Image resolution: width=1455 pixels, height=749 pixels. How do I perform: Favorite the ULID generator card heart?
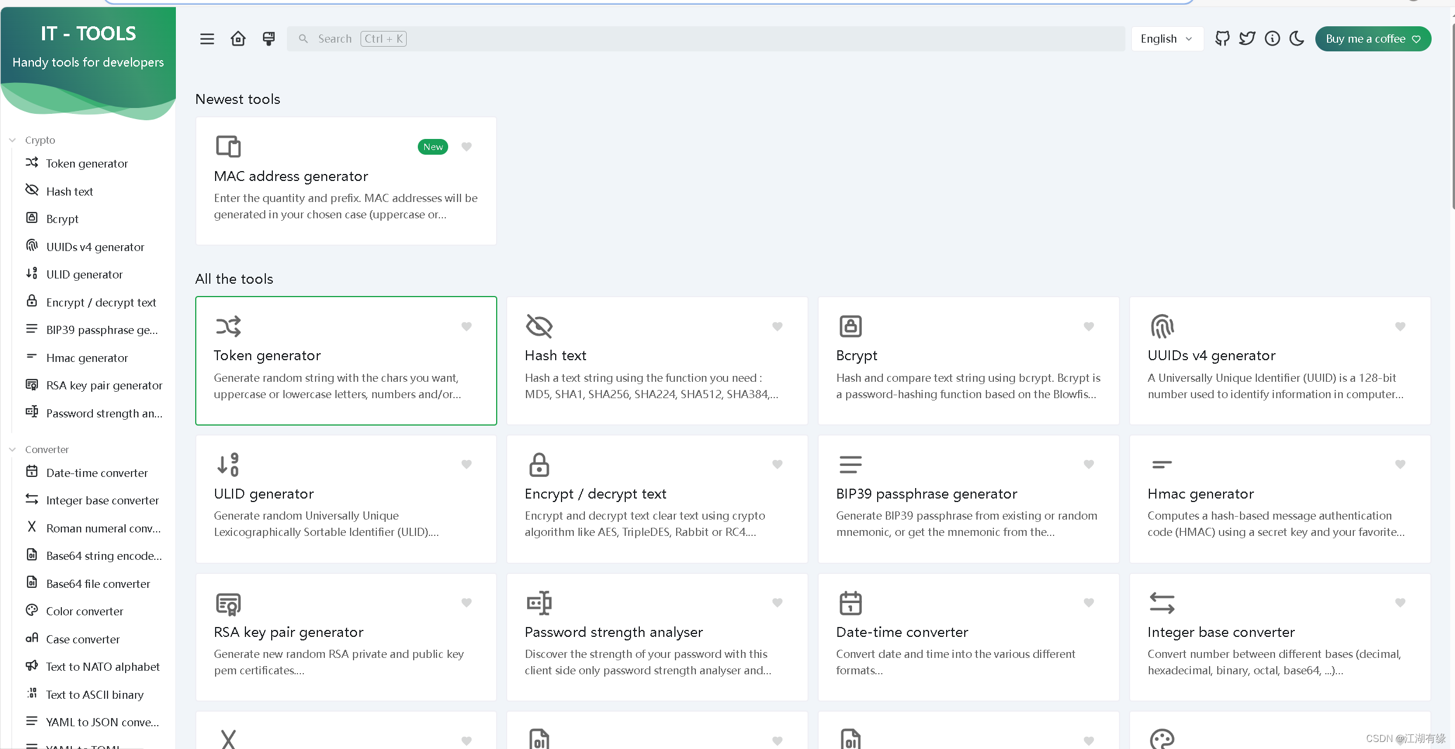tap(466, 464)
